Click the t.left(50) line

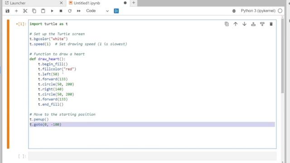(48, 74)
